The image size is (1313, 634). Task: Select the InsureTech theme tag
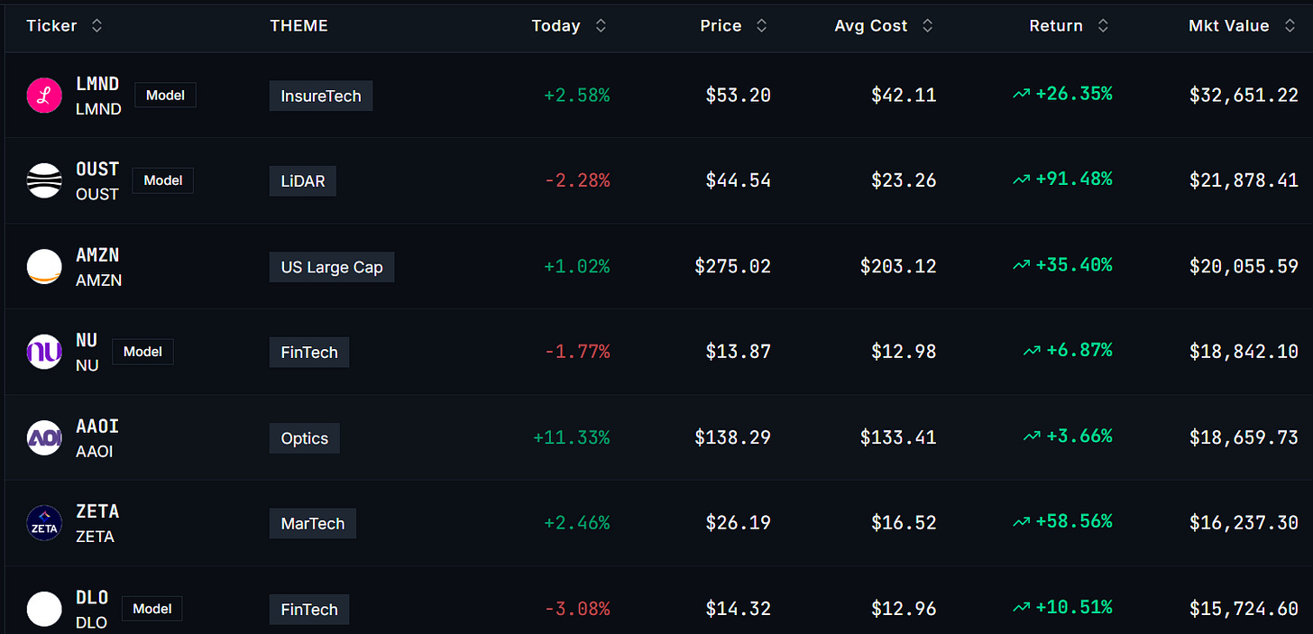[x=321, y=96]
